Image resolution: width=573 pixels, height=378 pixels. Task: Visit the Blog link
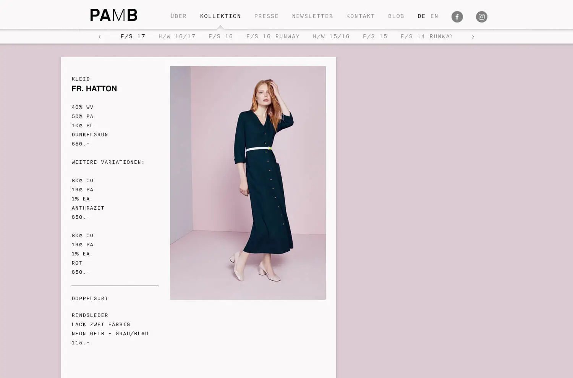(396, 16)
